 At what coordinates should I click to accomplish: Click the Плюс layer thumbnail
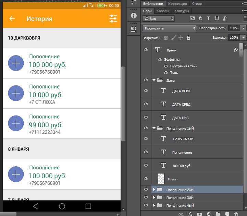(x=161, y=179)
